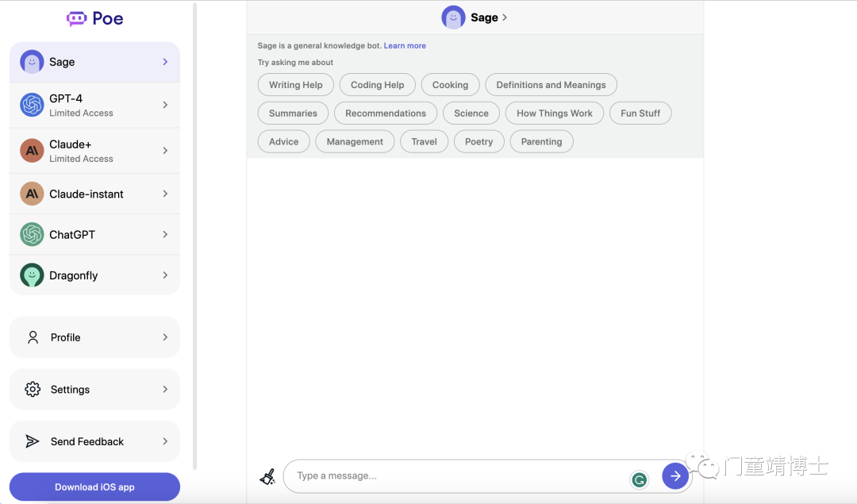Choose the Parenting suggestion chip
Screen dimensions: 857x504
click(541, 141)
